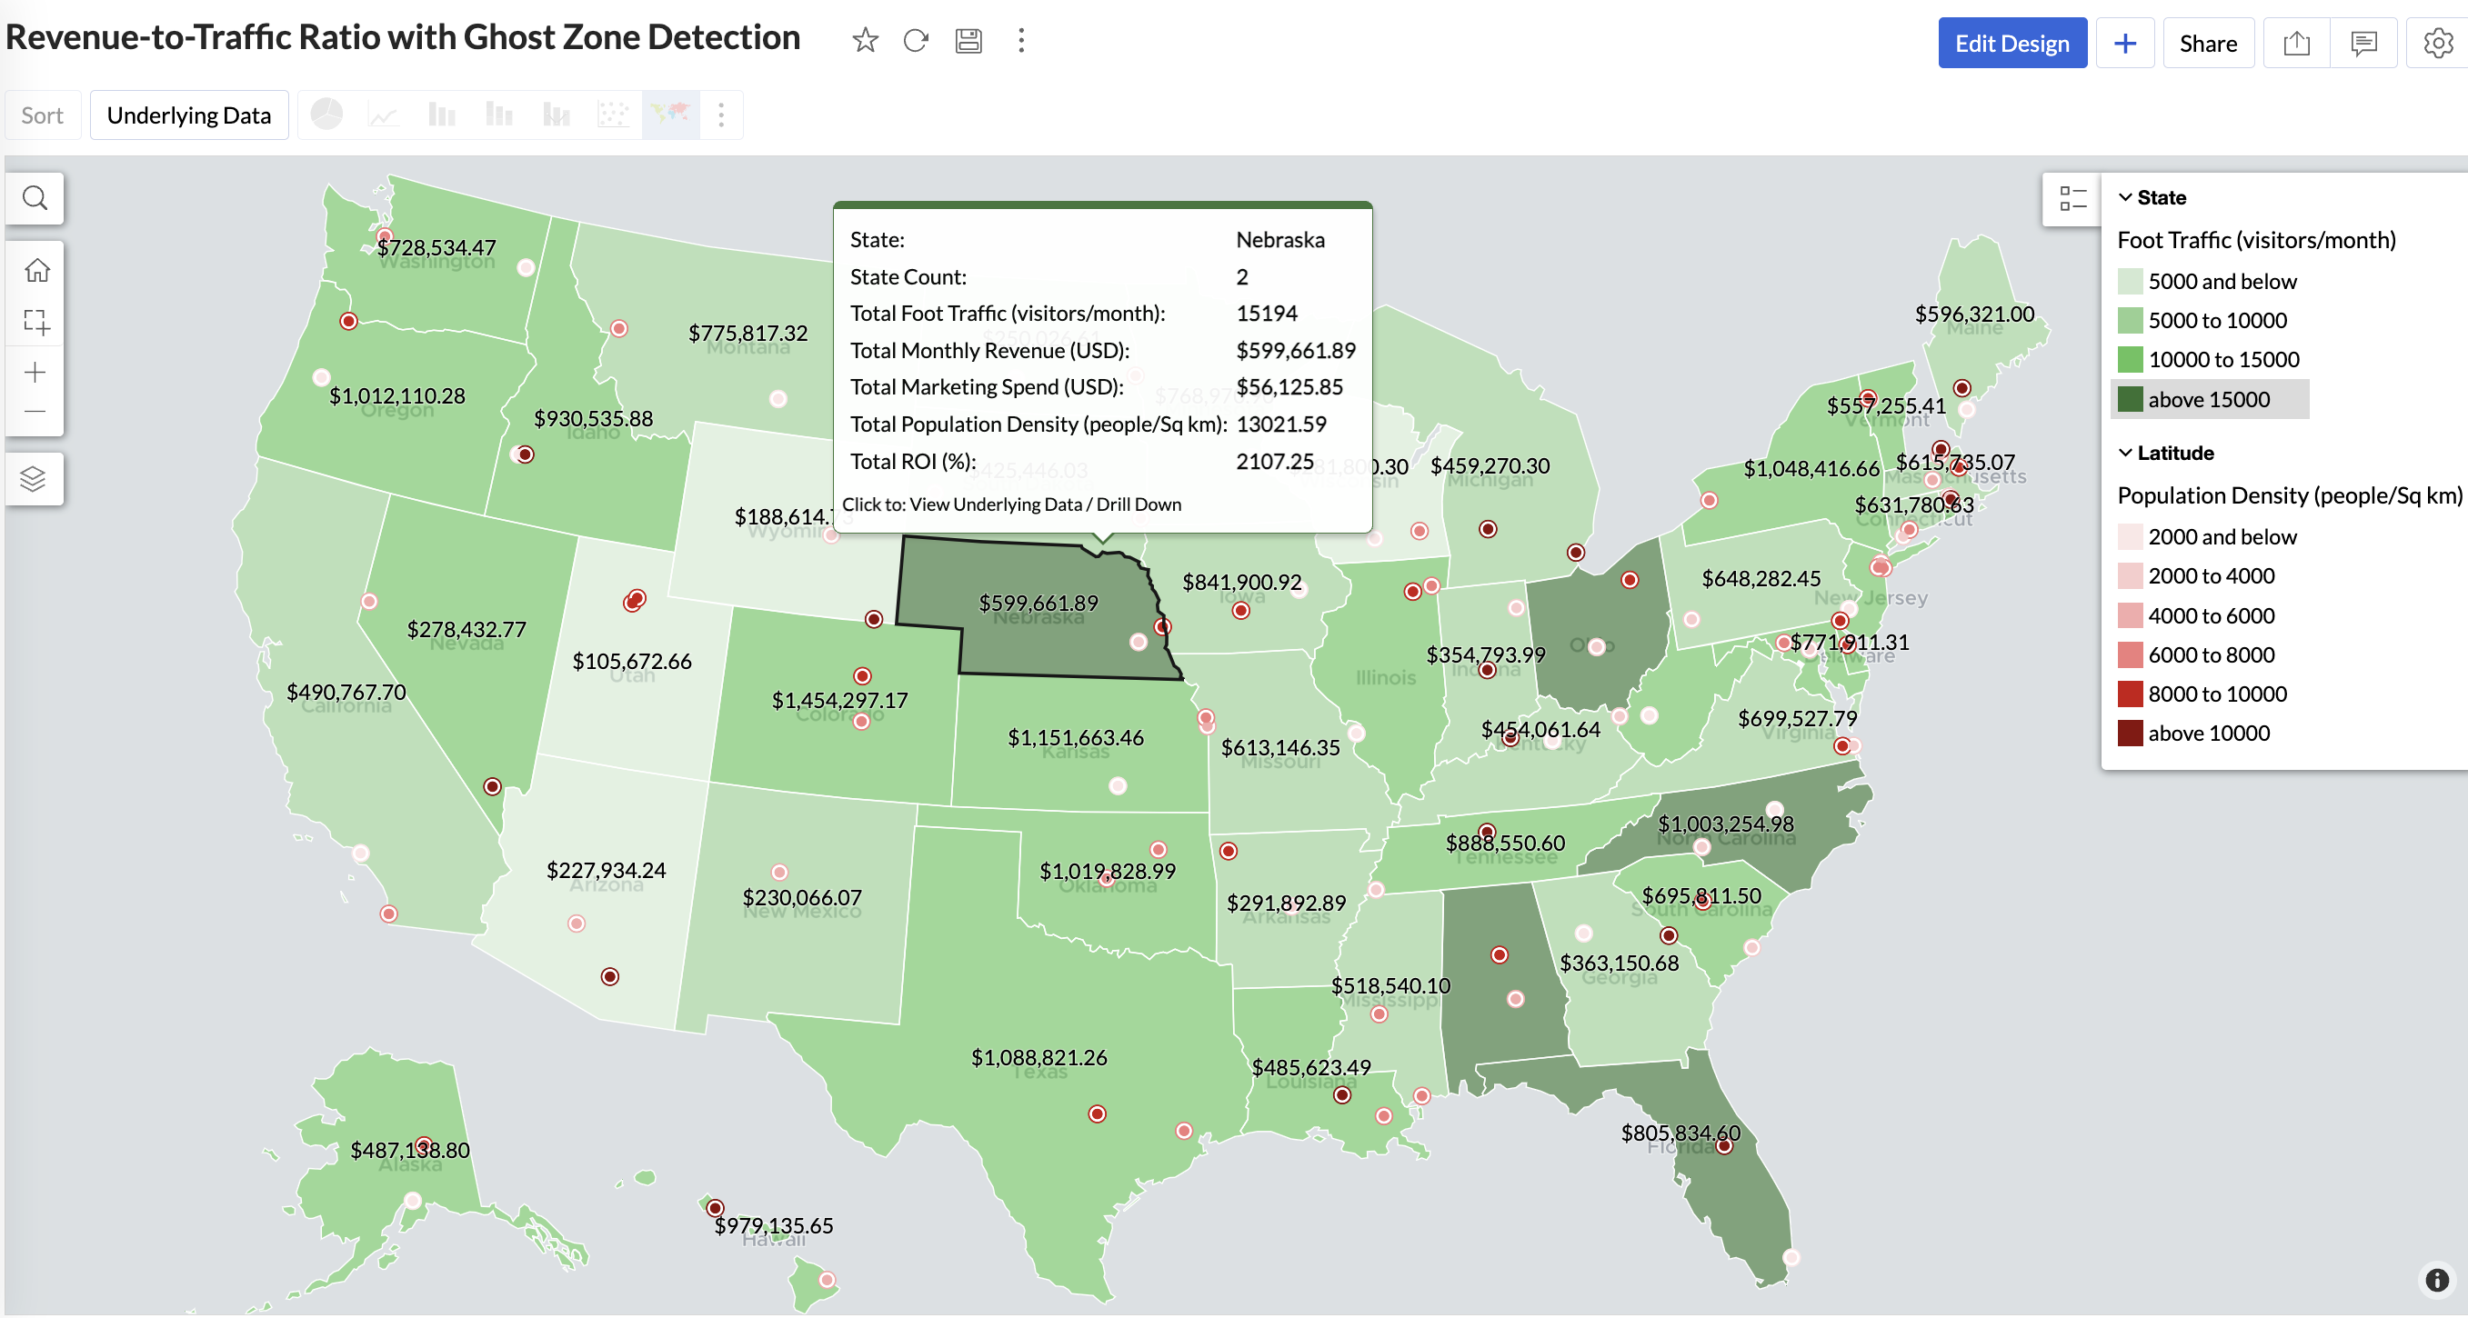Image resolution: width=2468 pixels, height=1318 pixels.
Task: Open the map search tool
Action: [35, 198]
